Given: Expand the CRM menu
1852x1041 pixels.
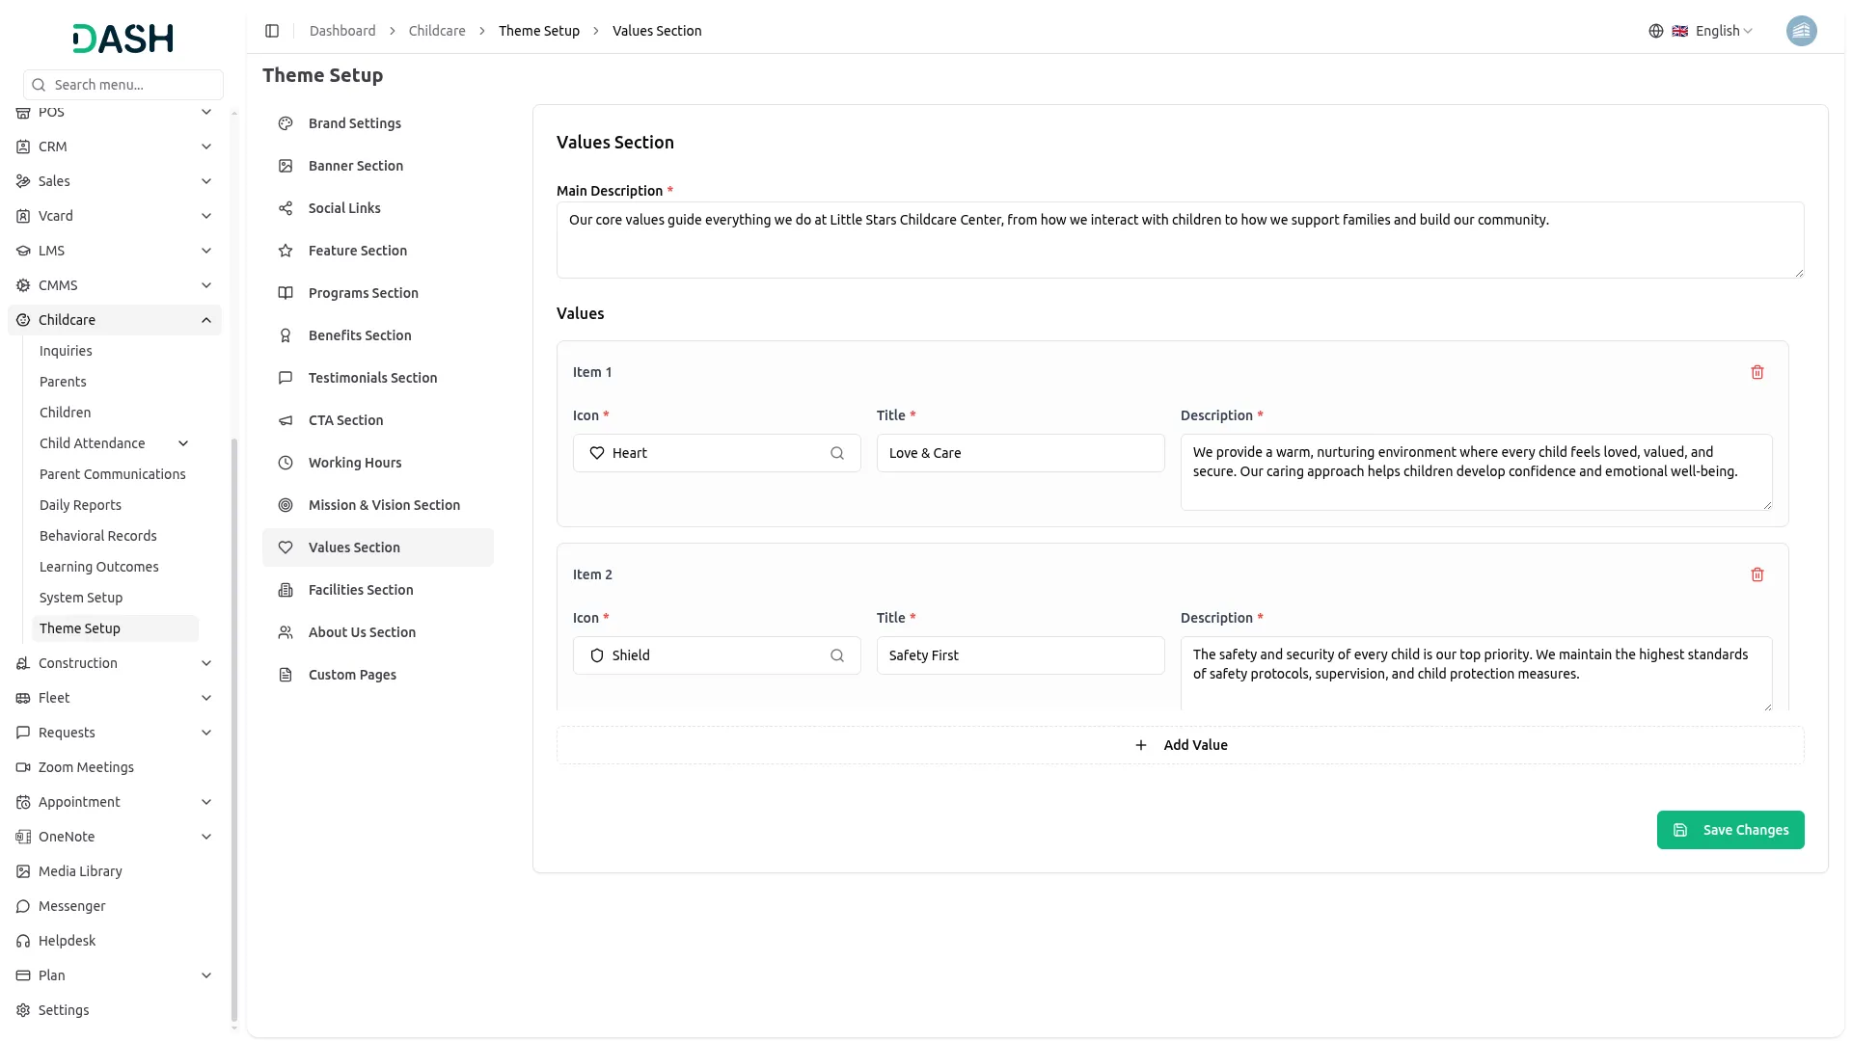Looking at the screenshot, I should pyautogui.click(x=205, y=147).
